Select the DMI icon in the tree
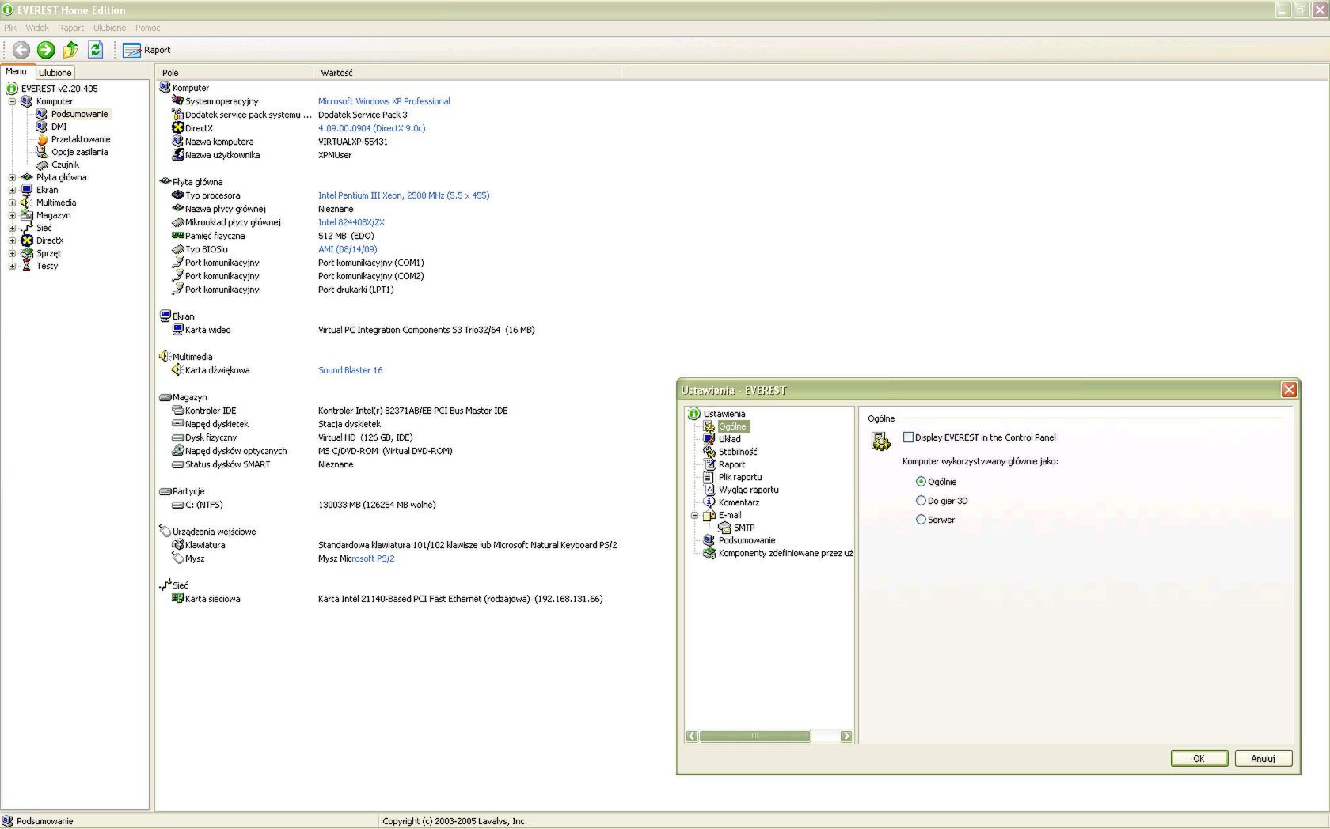1330x829 pixels. click(42, 127)
